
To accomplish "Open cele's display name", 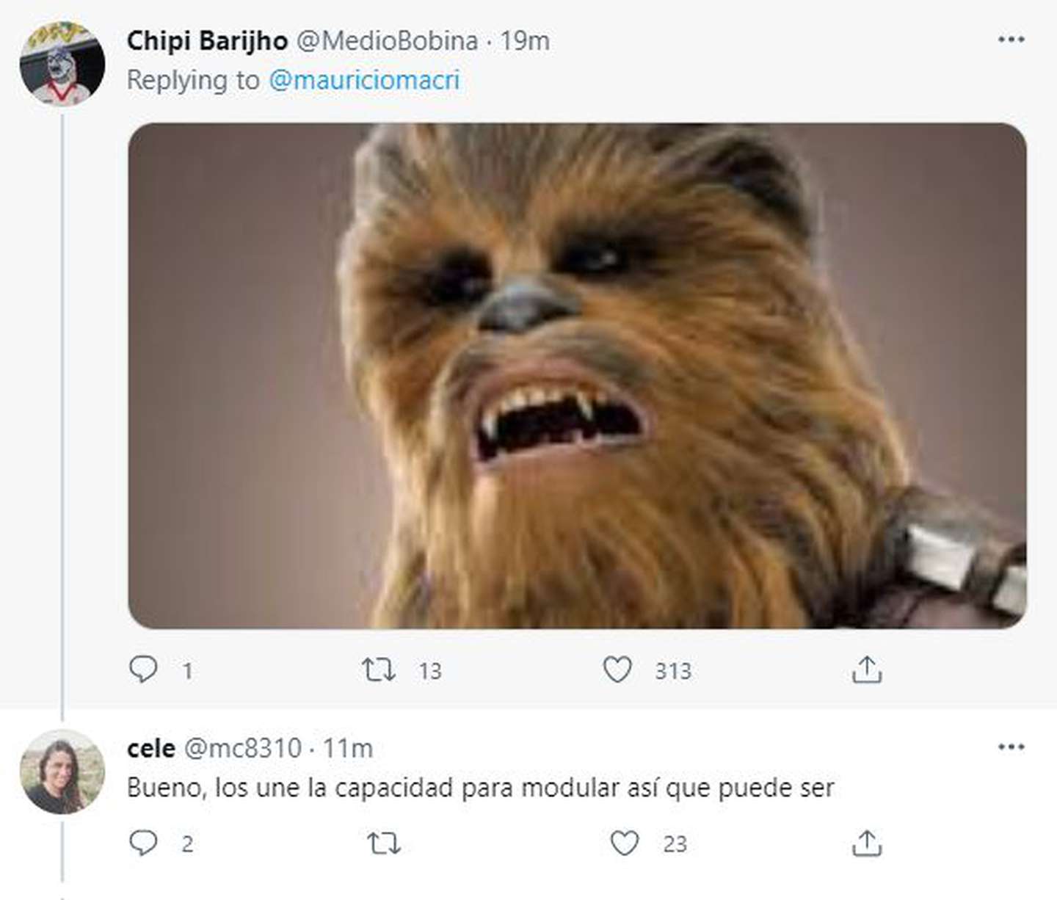I will (151, 748).
